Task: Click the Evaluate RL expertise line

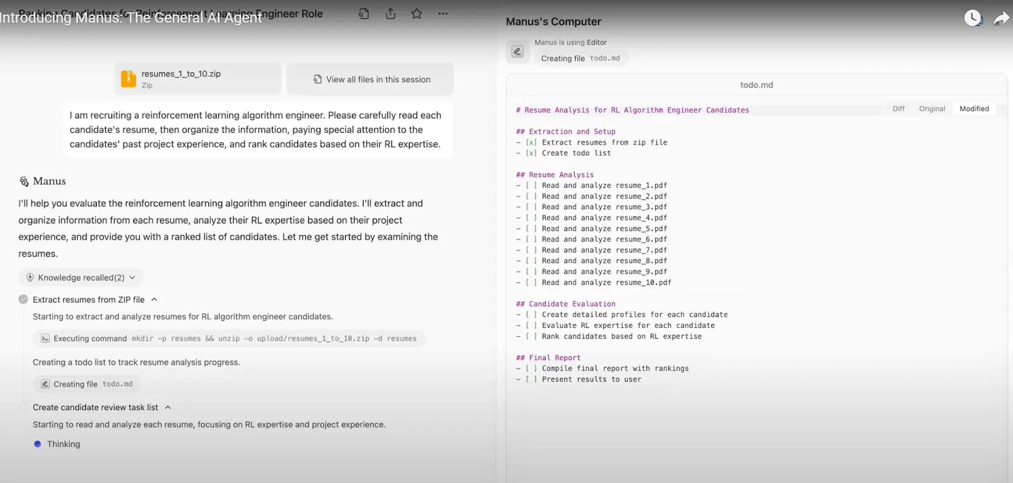Action: coord(615,325)
